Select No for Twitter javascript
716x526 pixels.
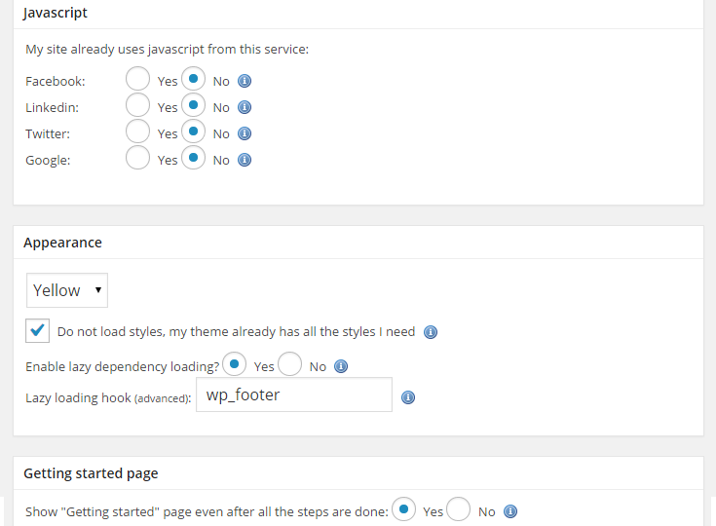(x=193, y=131)
